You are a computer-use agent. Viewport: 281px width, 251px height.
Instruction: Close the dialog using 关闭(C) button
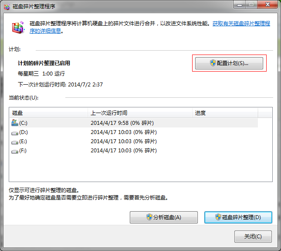click(x=253, y=237)
